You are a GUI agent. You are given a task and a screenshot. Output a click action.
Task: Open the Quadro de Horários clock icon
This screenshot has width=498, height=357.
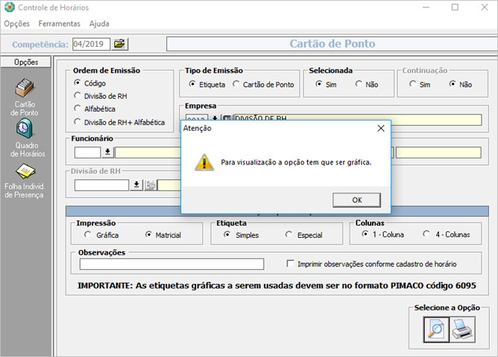(25, 128)
